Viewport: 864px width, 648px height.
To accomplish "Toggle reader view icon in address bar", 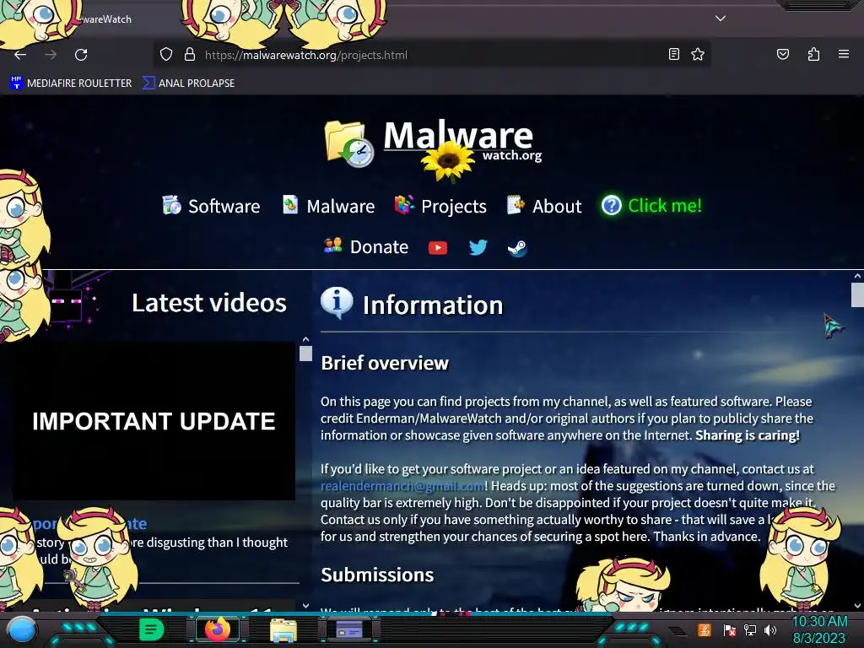I will [673, 54].
